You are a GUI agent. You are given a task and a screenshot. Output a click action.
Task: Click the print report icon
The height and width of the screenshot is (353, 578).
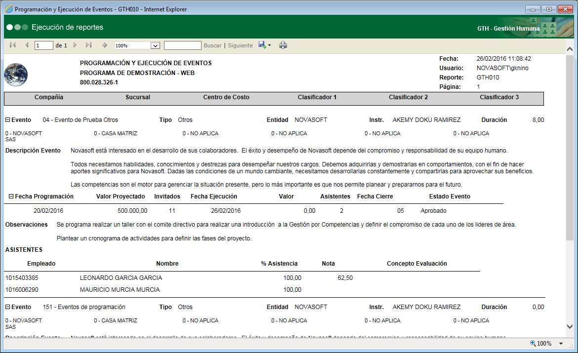pyautogui.click(x=283, y=45)
